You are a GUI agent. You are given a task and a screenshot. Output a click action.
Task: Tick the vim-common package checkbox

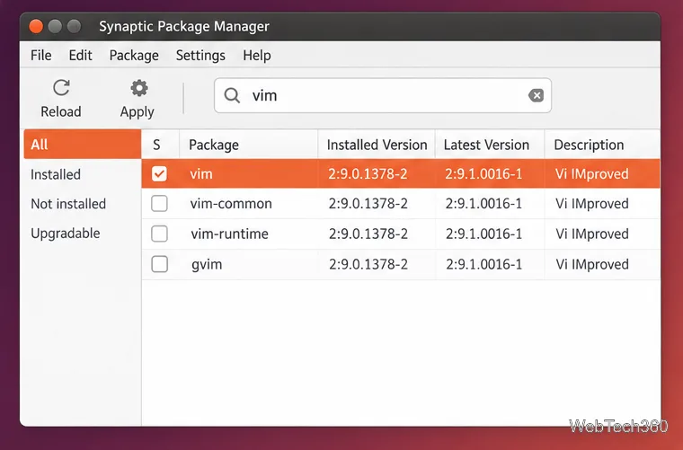[x=159, y=204]
